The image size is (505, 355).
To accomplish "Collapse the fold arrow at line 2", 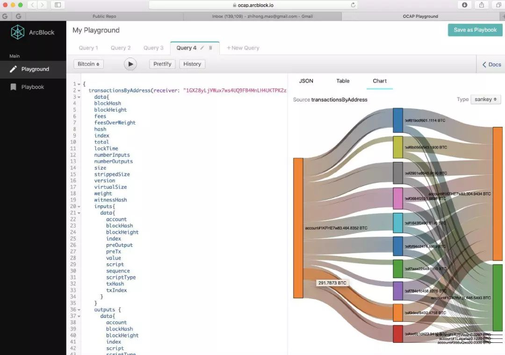I will click(79, 91).
